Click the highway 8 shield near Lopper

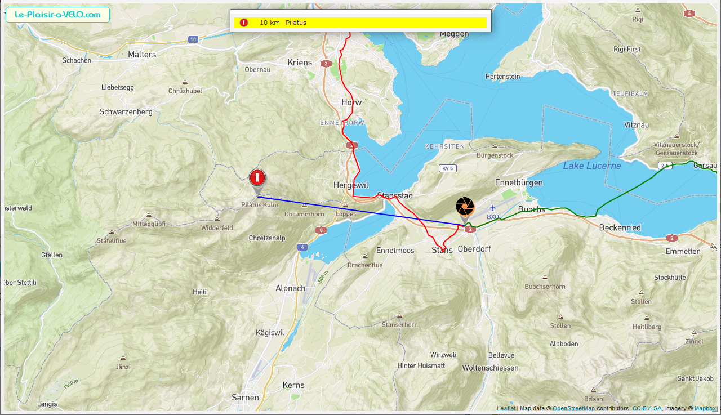pos(321,230)
